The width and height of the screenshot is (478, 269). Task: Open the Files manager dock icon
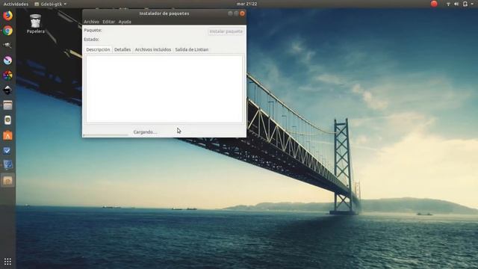tap(7, 105)
